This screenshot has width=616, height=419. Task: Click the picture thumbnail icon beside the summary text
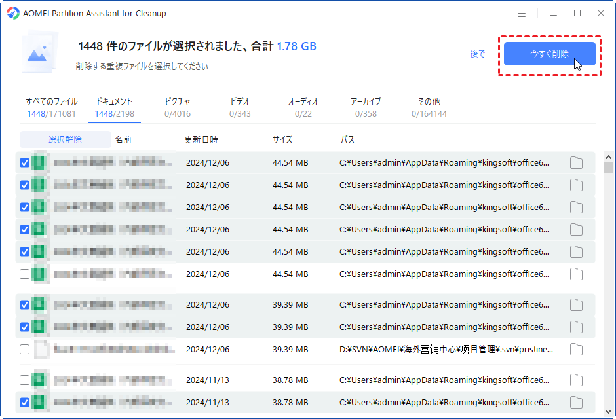tap(37, 52)
